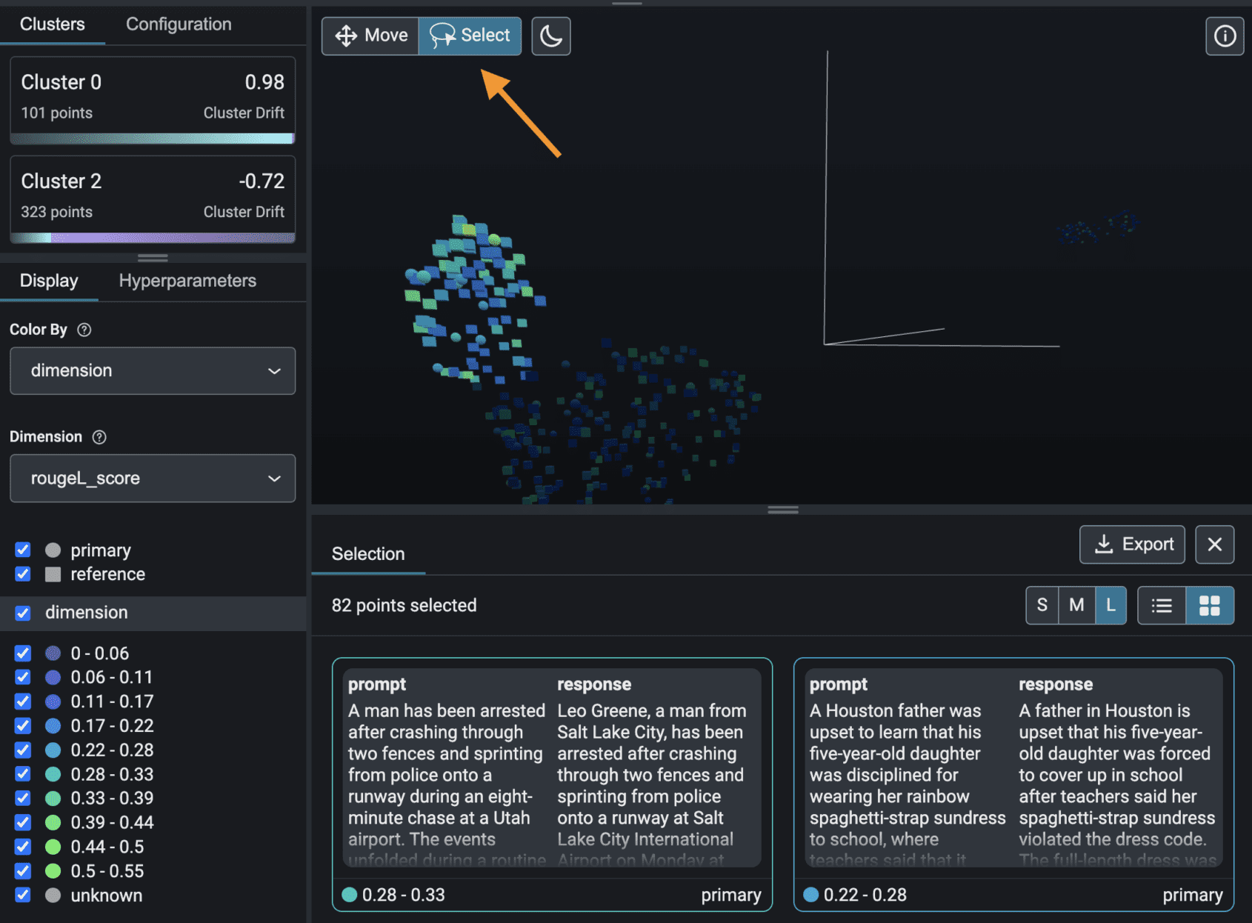1252x923 pixels.
Task: Click the Color By help icon
Action: pos(84,330)
